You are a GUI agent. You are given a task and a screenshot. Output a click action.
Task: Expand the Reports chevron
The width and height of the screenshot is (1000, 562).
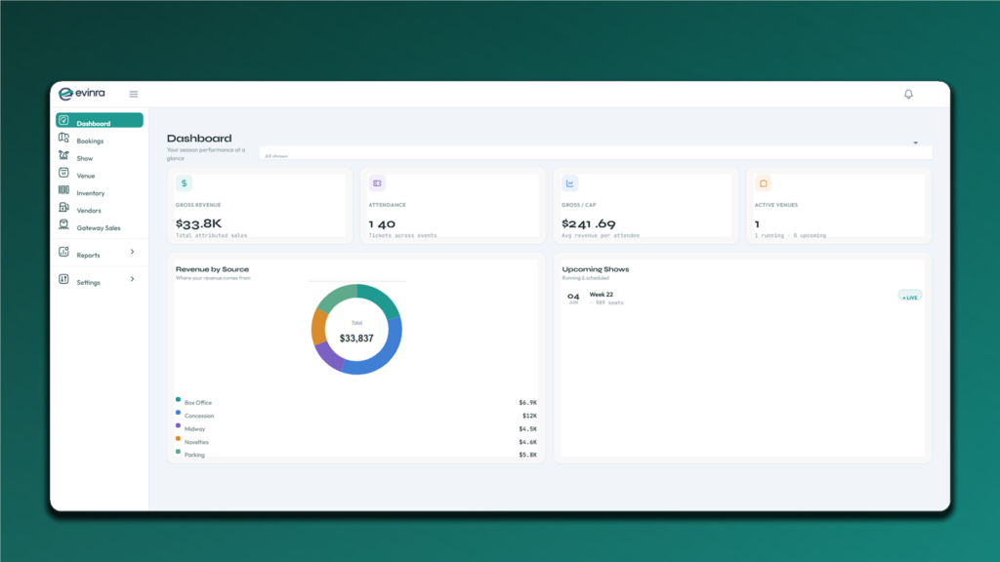pyautogui.click(x=133, y=252)
